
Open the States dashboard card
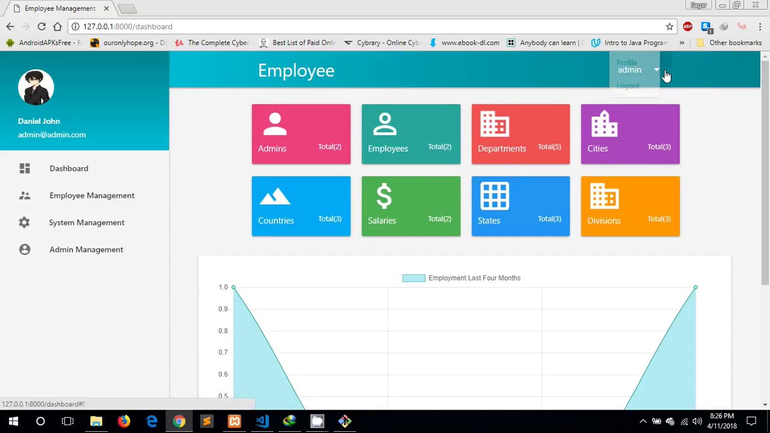(x=521, y=206)
